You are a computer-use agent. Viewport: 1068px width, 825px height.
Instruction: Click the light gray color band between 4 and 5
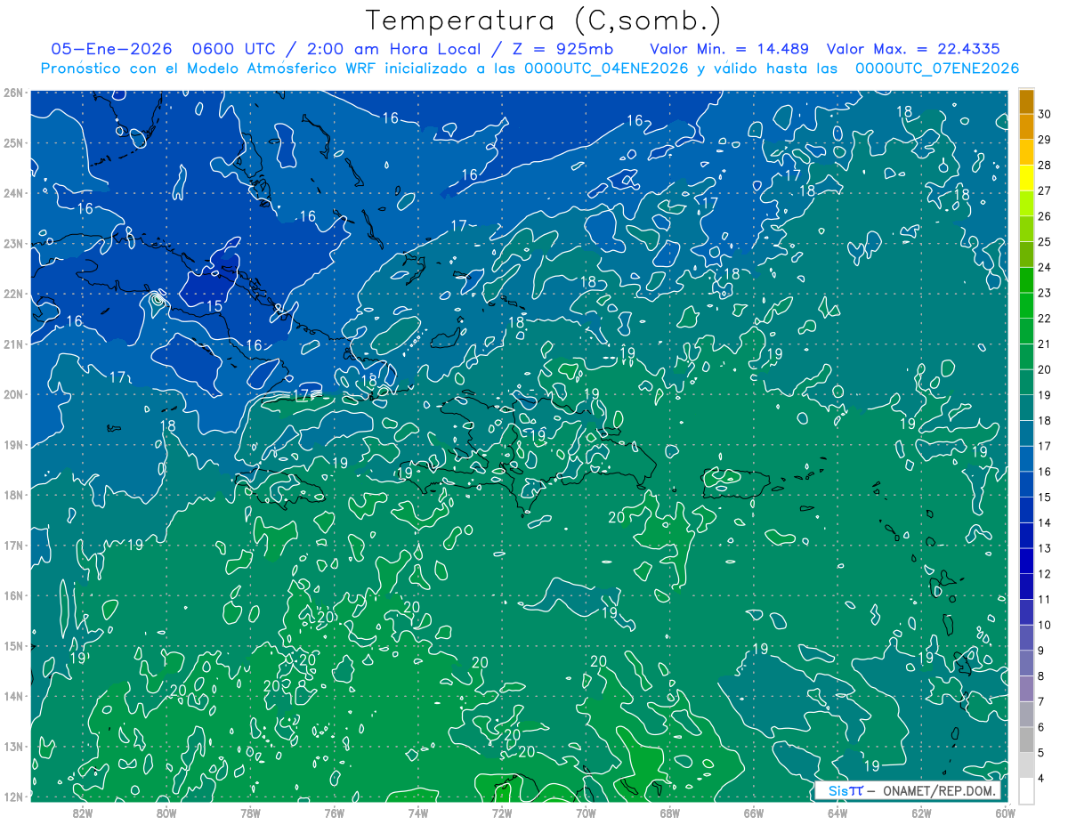[x=1026, y=765]
